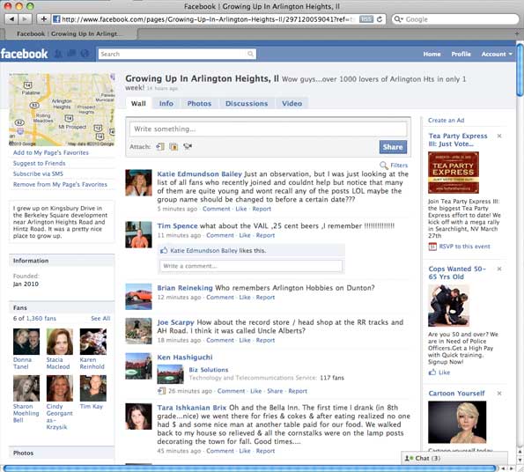Like Tim Spence's post
Screen dimensions: 524x472
[245, 235]
